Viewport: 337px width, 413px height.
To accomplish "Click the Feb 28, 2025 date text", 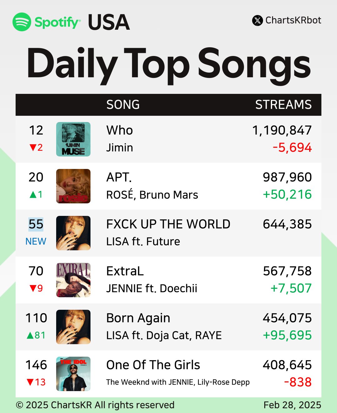I will [x=292, y=405].
